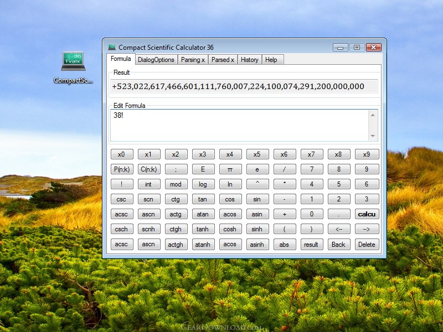Click the Result display field
Screen dimensions: 443x332
[244, 86]
